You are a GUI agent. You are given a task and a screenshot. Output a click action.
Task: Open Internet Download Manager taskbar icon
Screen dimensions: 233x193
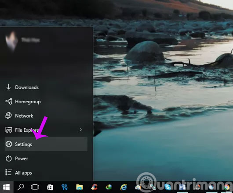tap(109, 187)
